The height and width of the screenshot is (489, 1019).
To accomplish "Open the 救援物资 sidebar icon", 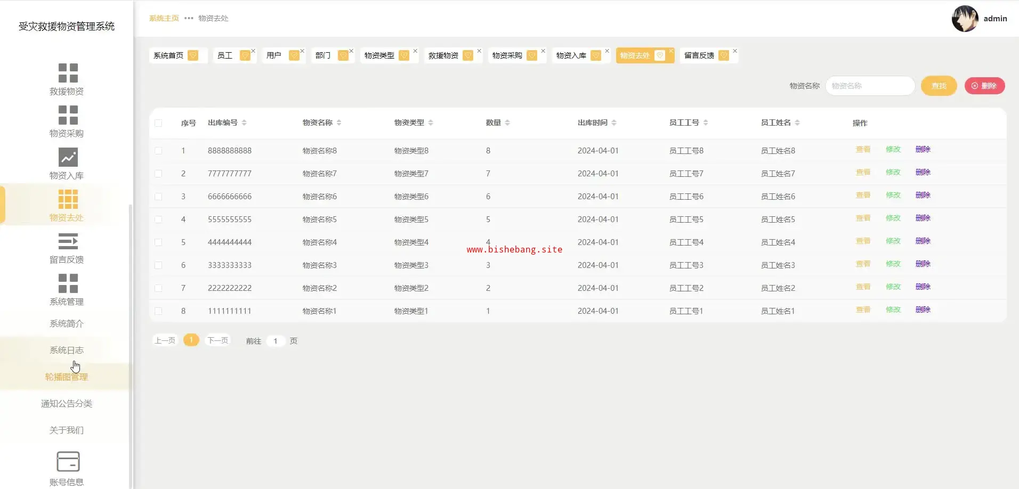I will point(68,73).
